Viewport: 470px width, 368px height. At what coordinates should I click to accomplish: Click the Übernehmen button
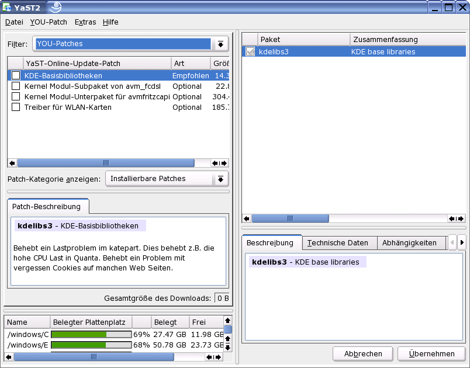point(431,354)
